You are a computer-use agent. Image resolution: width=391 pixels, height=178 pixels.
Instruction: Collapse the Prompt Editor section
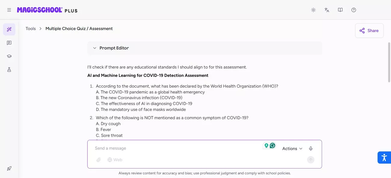click(x=95, y=48)
